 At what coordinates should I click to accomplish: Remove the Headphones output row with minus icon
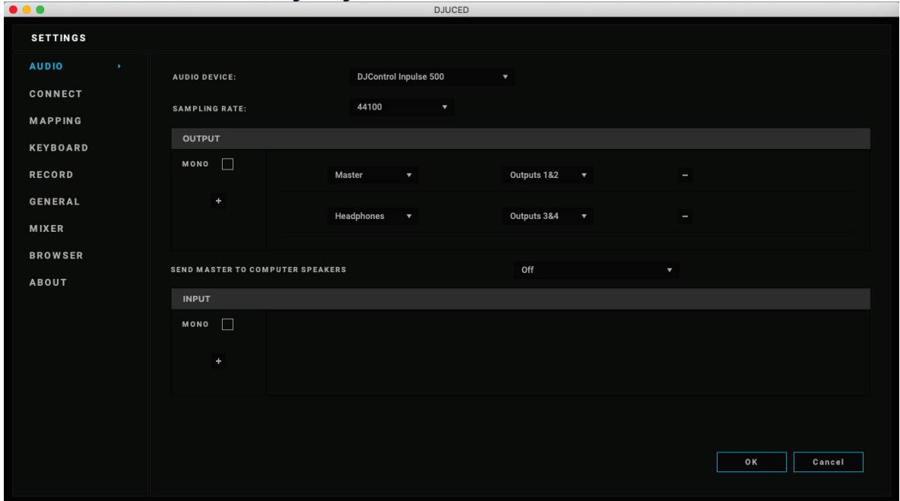coord(685,217)
